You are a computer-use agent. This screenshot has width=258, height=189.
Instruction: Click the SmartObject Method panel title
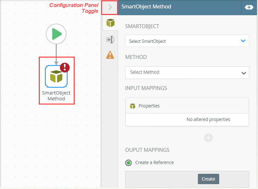click(x=146, y=7)
